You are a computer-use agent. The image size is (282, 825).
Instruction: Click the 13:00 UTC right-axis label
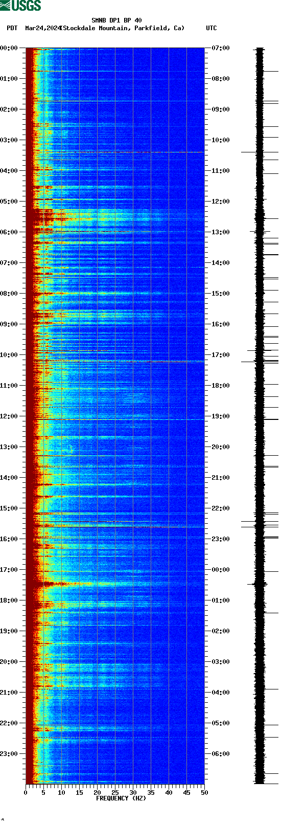point(221,232)
